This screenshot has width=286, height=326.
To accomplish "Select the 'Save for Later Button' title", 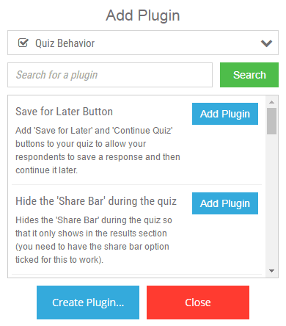I will pyautogui.click(x=64, y=112).
